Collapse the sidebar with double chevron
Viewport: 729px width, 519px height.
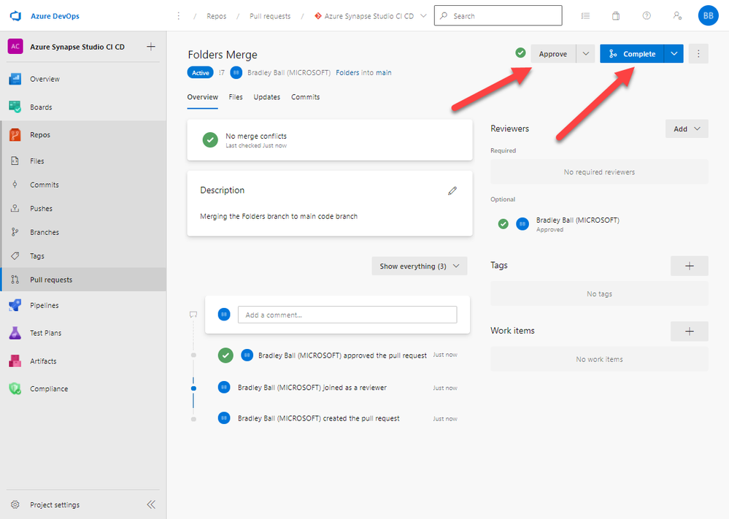pos(151,504)
